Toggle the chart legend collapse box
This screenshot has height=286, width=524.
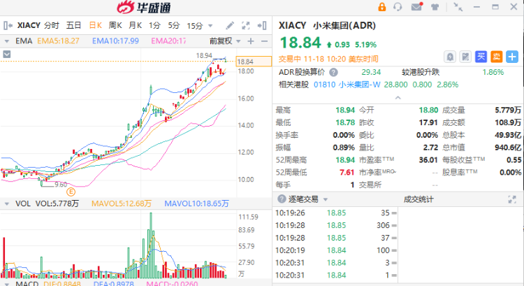[7, 54]
